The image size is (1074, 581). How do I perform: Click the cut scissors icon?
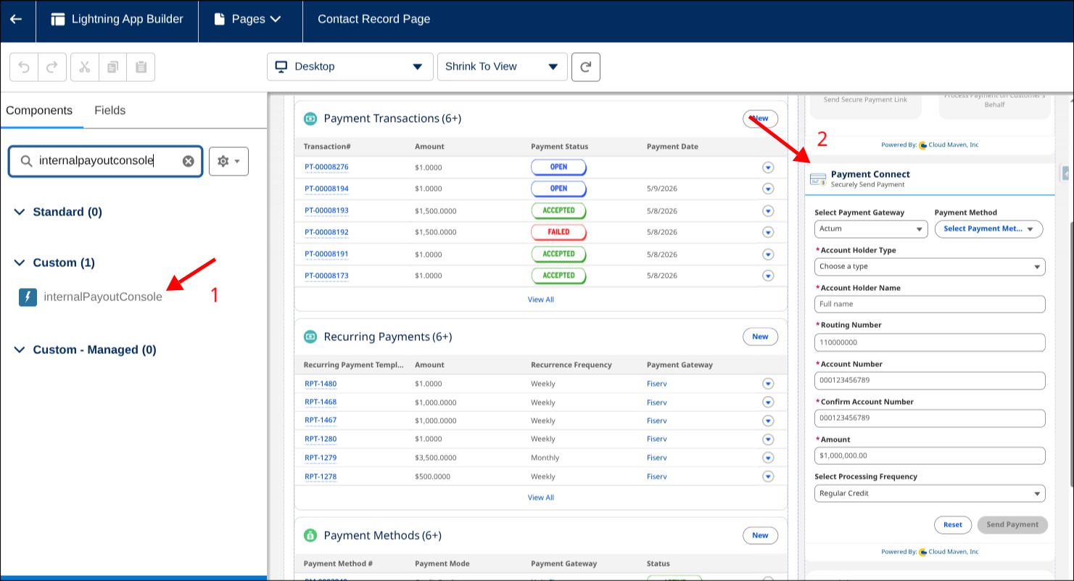click(84, 67)
